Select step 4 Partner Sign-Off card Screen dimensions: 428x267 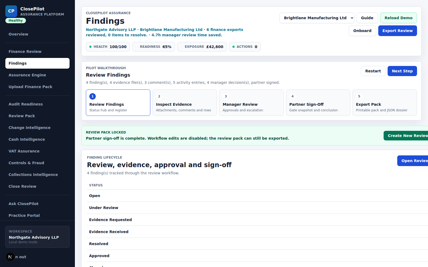coord(318,103)
